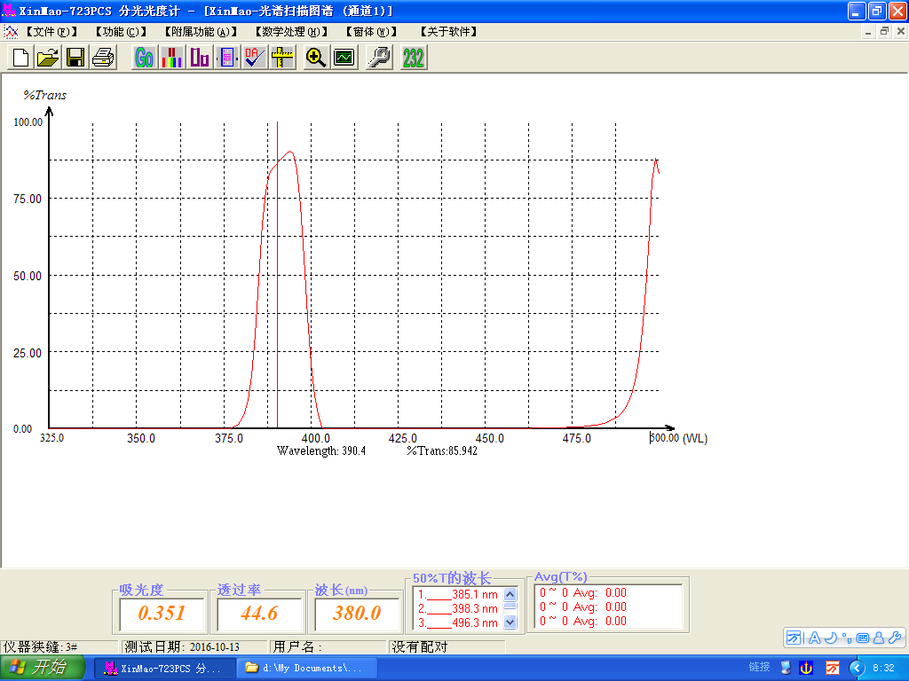Click the 波长 value field showing 380.0
Image resolution: width=909 pixels, height=681 pixels.
(357, 614)
